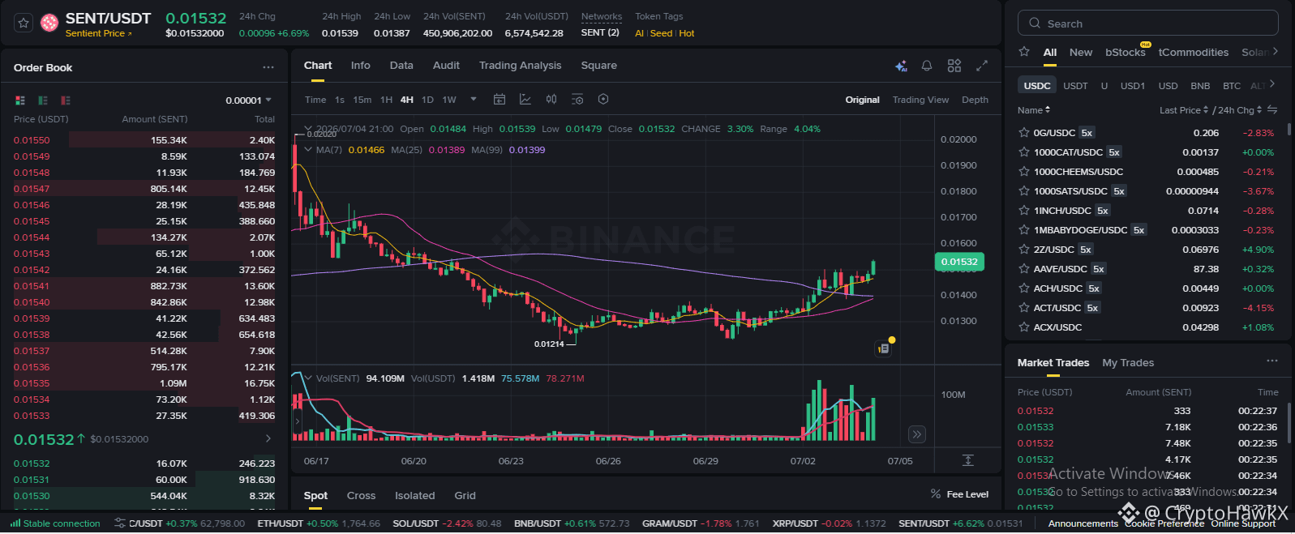Open hexagon chart settings icon

(603, 99)
